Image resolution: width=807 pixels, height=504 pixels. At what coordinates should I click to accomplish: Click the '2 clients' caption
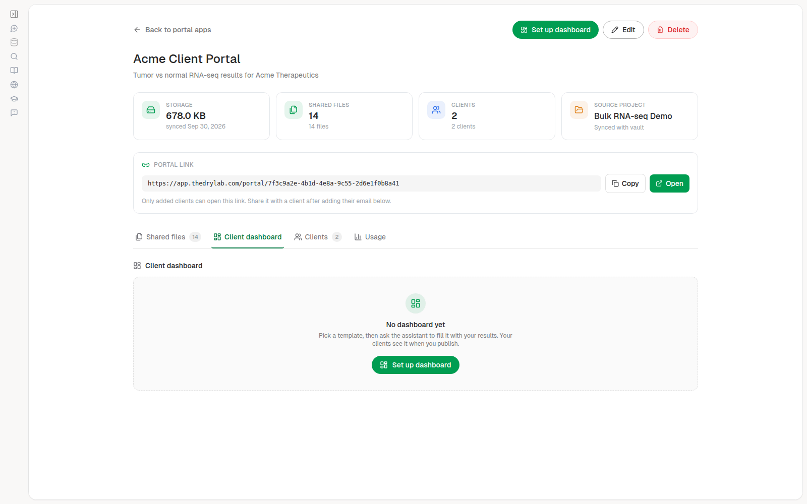(x=463, y=127)
